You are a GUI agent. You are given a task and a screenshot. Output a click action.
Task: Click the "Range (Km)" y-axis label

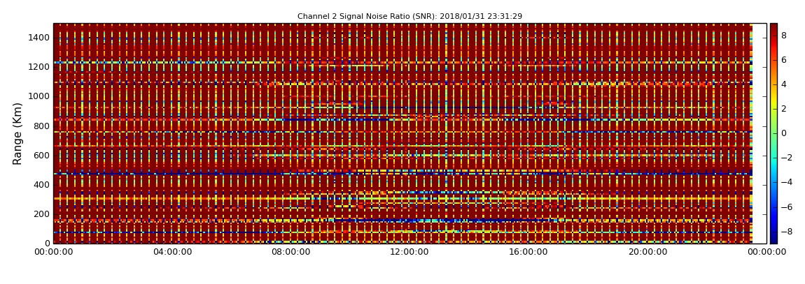(18, 133)
